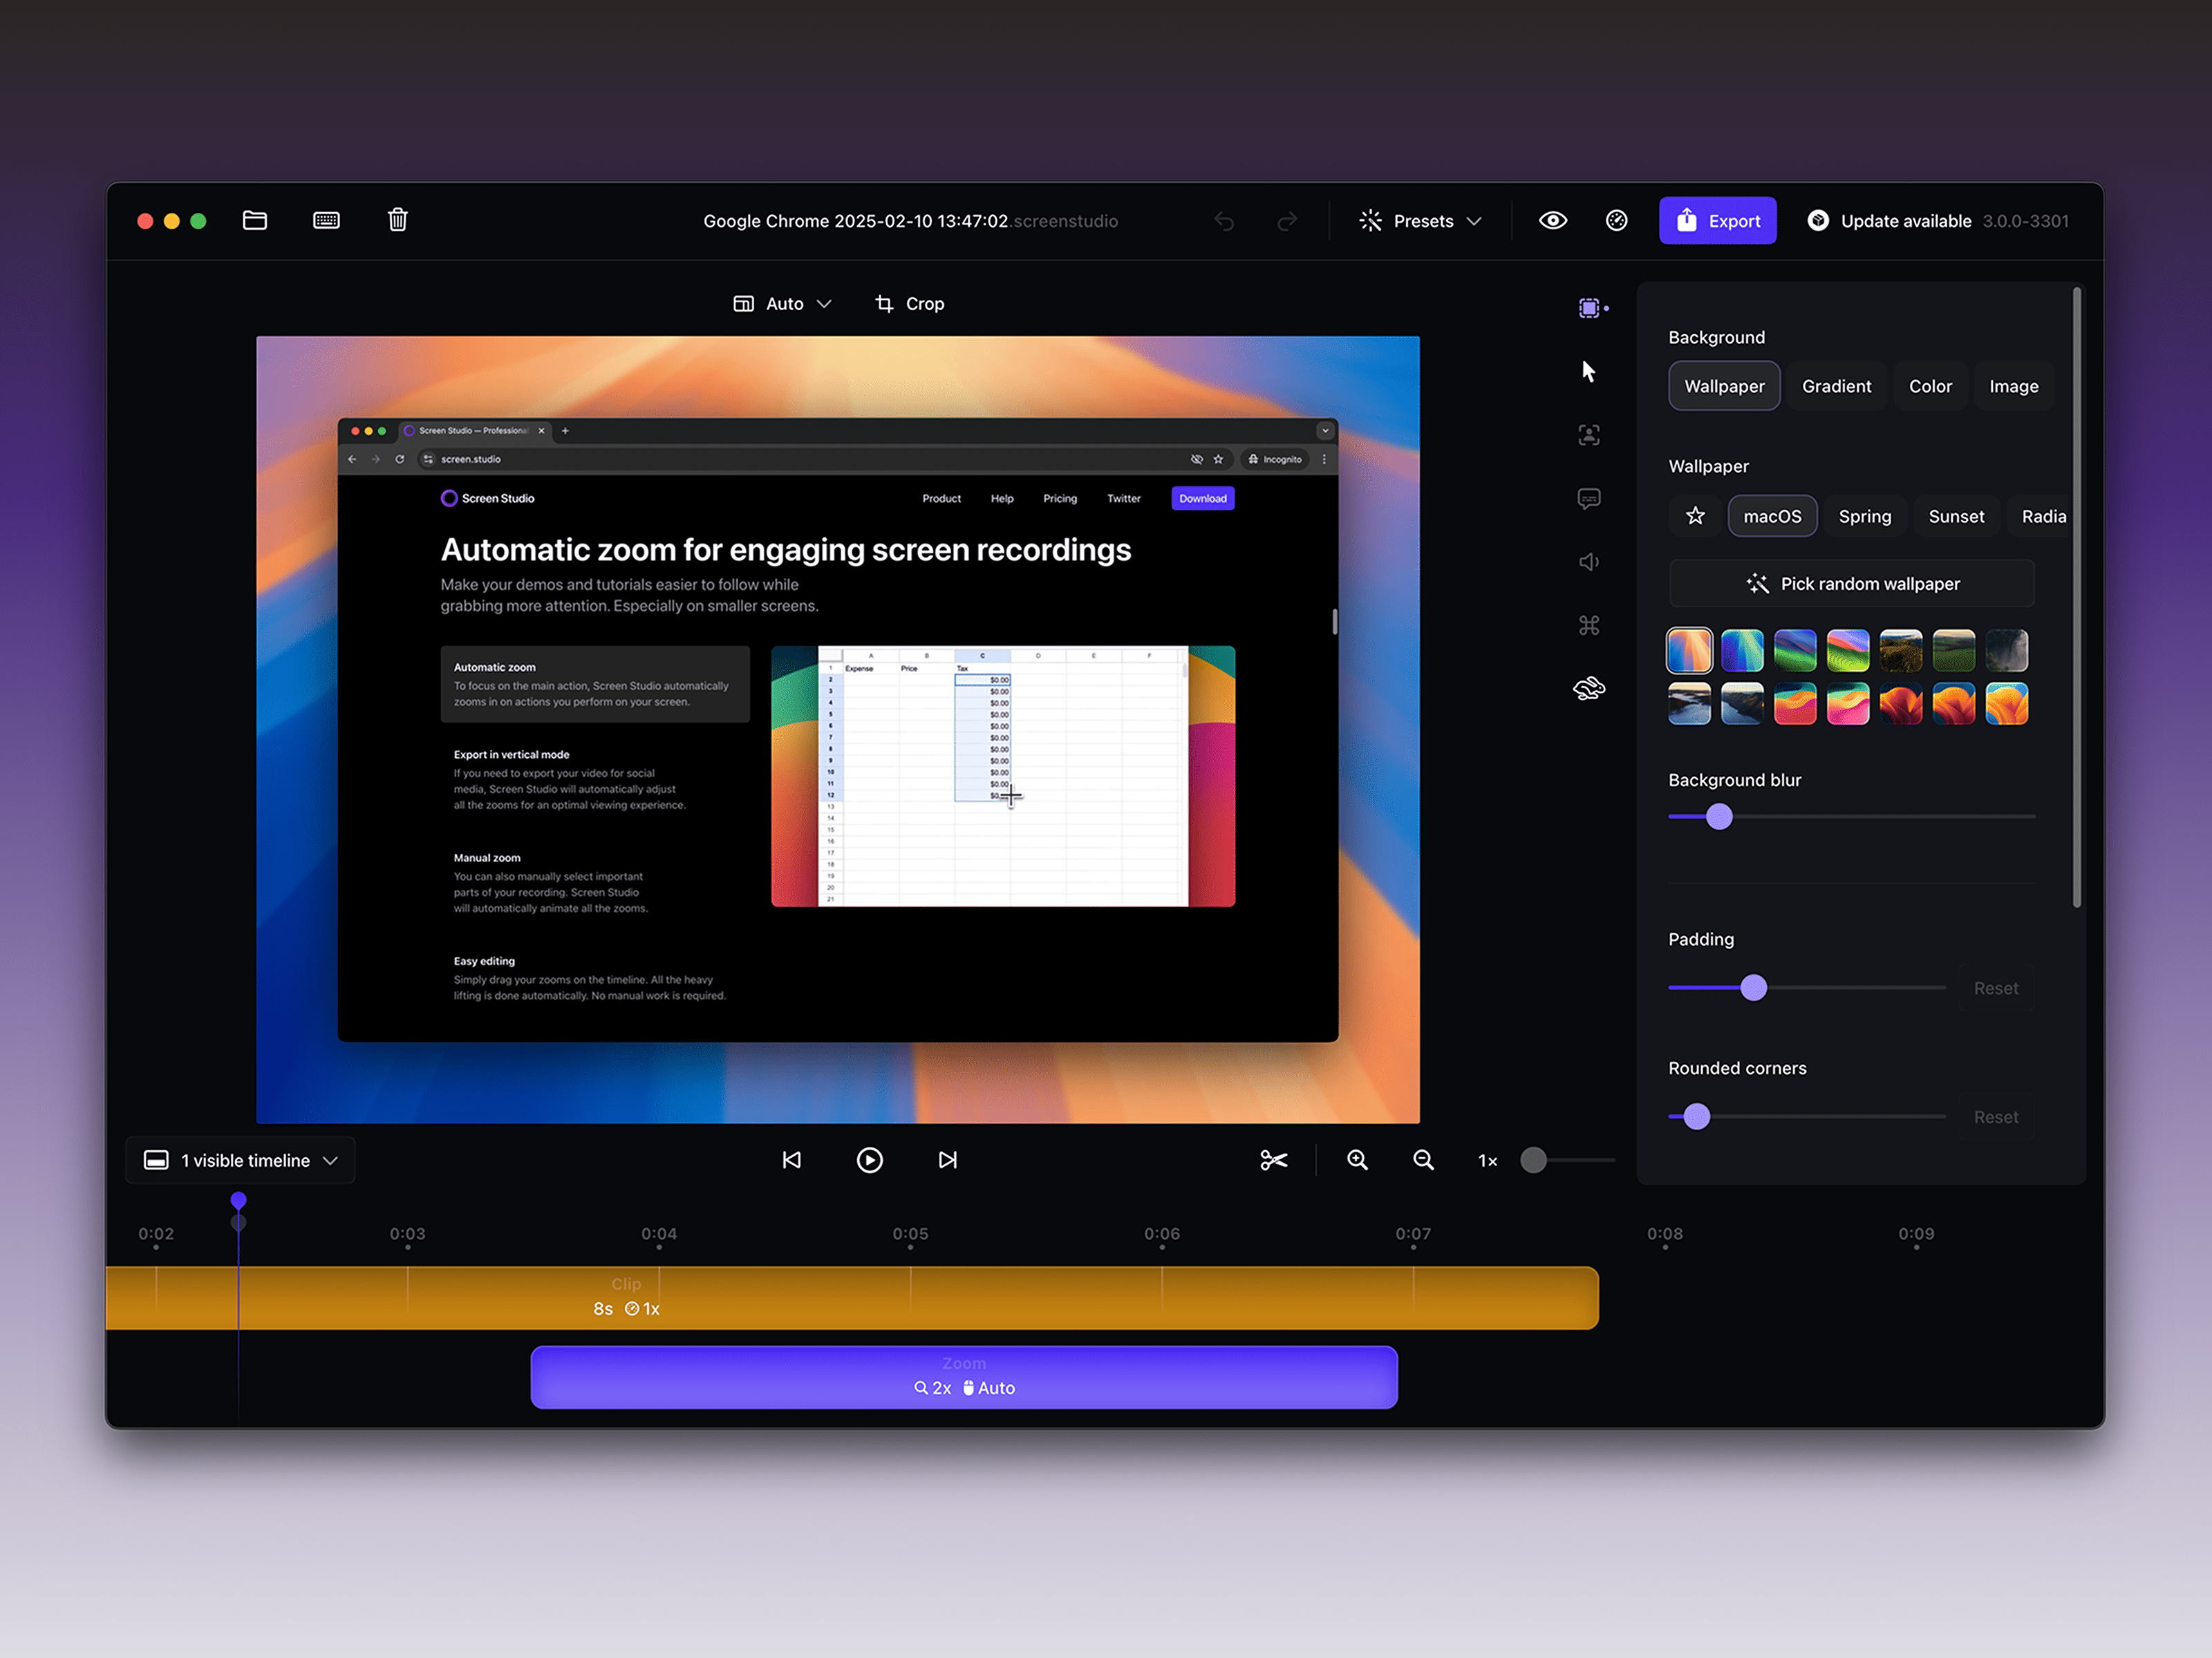Show favorite wallpapers with star icon
Image resolution: width=2212 pixels, height=1658 pixels.
pyautogui.click(x=1695, y=517)
